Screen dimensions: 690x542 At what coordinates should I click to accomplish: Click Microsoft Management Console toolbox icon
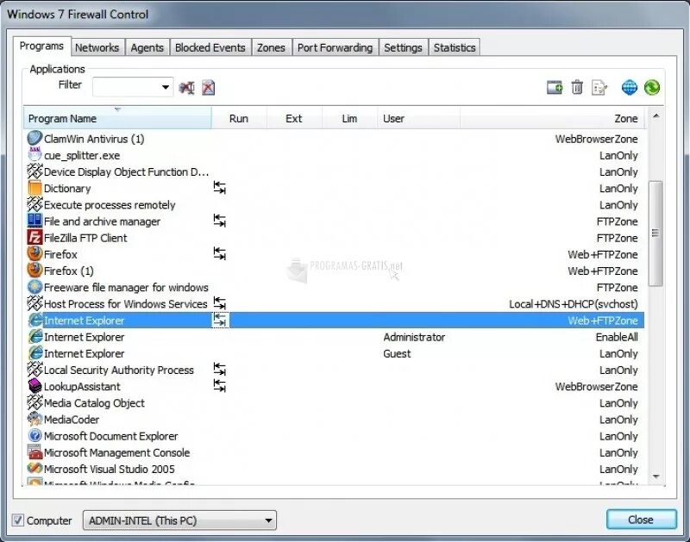pos(34,452)
